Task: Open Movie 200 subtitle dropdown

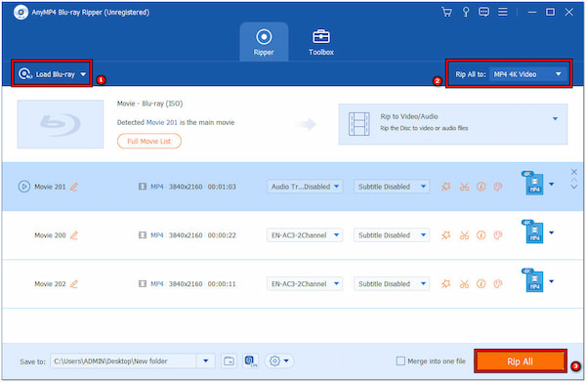Action: point(392,235)
